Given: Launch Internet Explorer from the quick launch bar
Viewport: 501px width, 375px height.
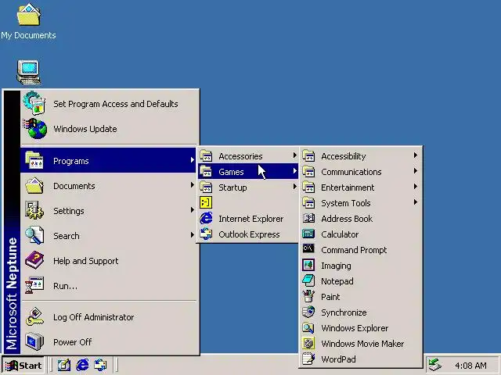Looking at the screenshot, I should click(x=82, y=365).
